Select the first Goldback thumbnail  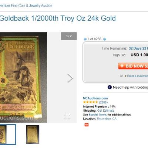(8, 134)
